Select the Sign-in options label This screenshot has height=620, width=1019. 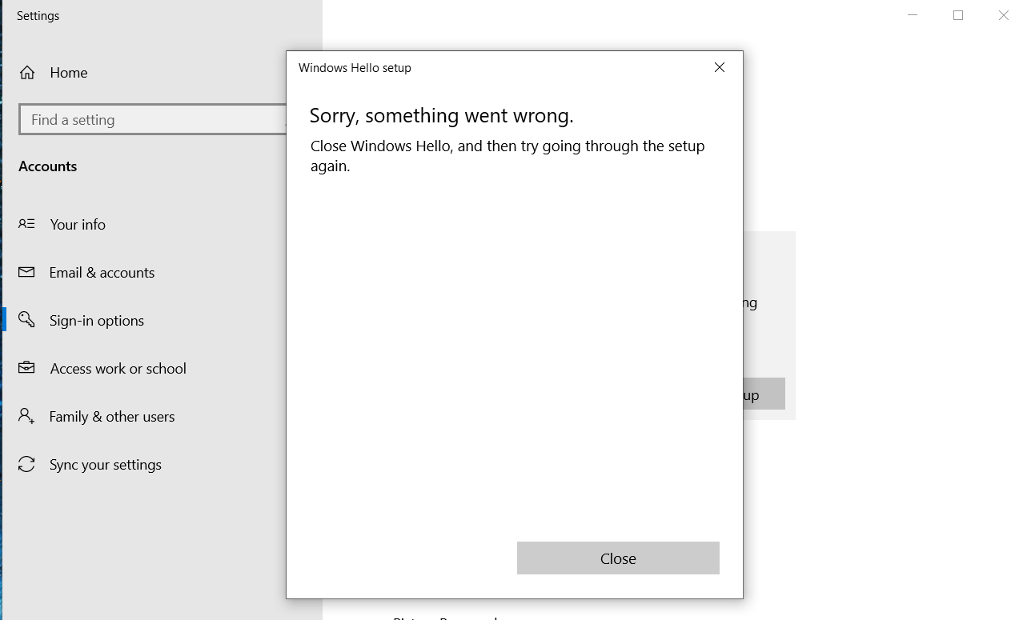(x=97, y=321)
